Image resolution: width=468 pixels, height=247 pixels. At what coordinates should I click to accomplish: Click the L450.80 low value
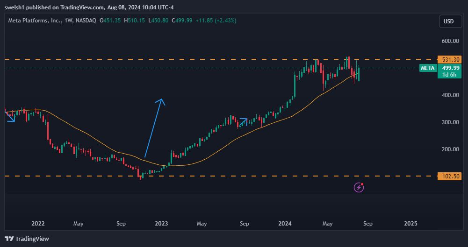(x=158, y=21)
